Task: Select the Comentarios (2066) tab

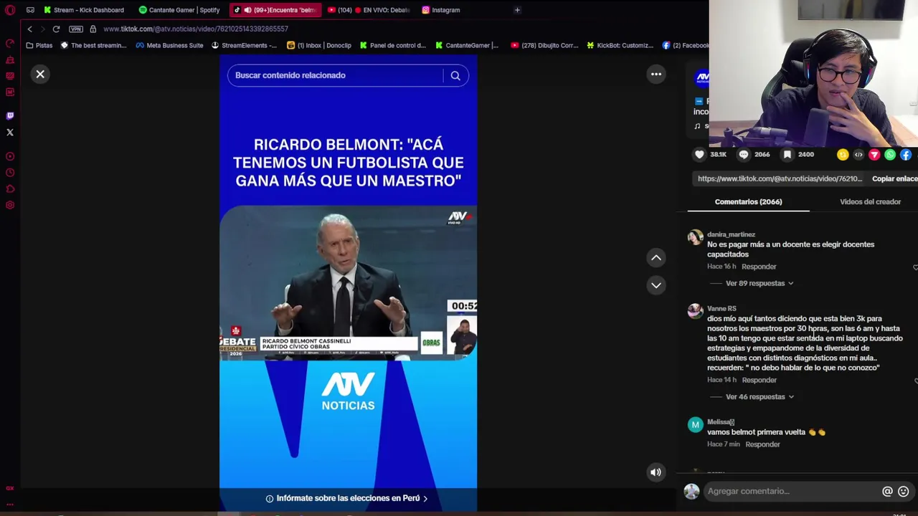Action: [748, 201]
